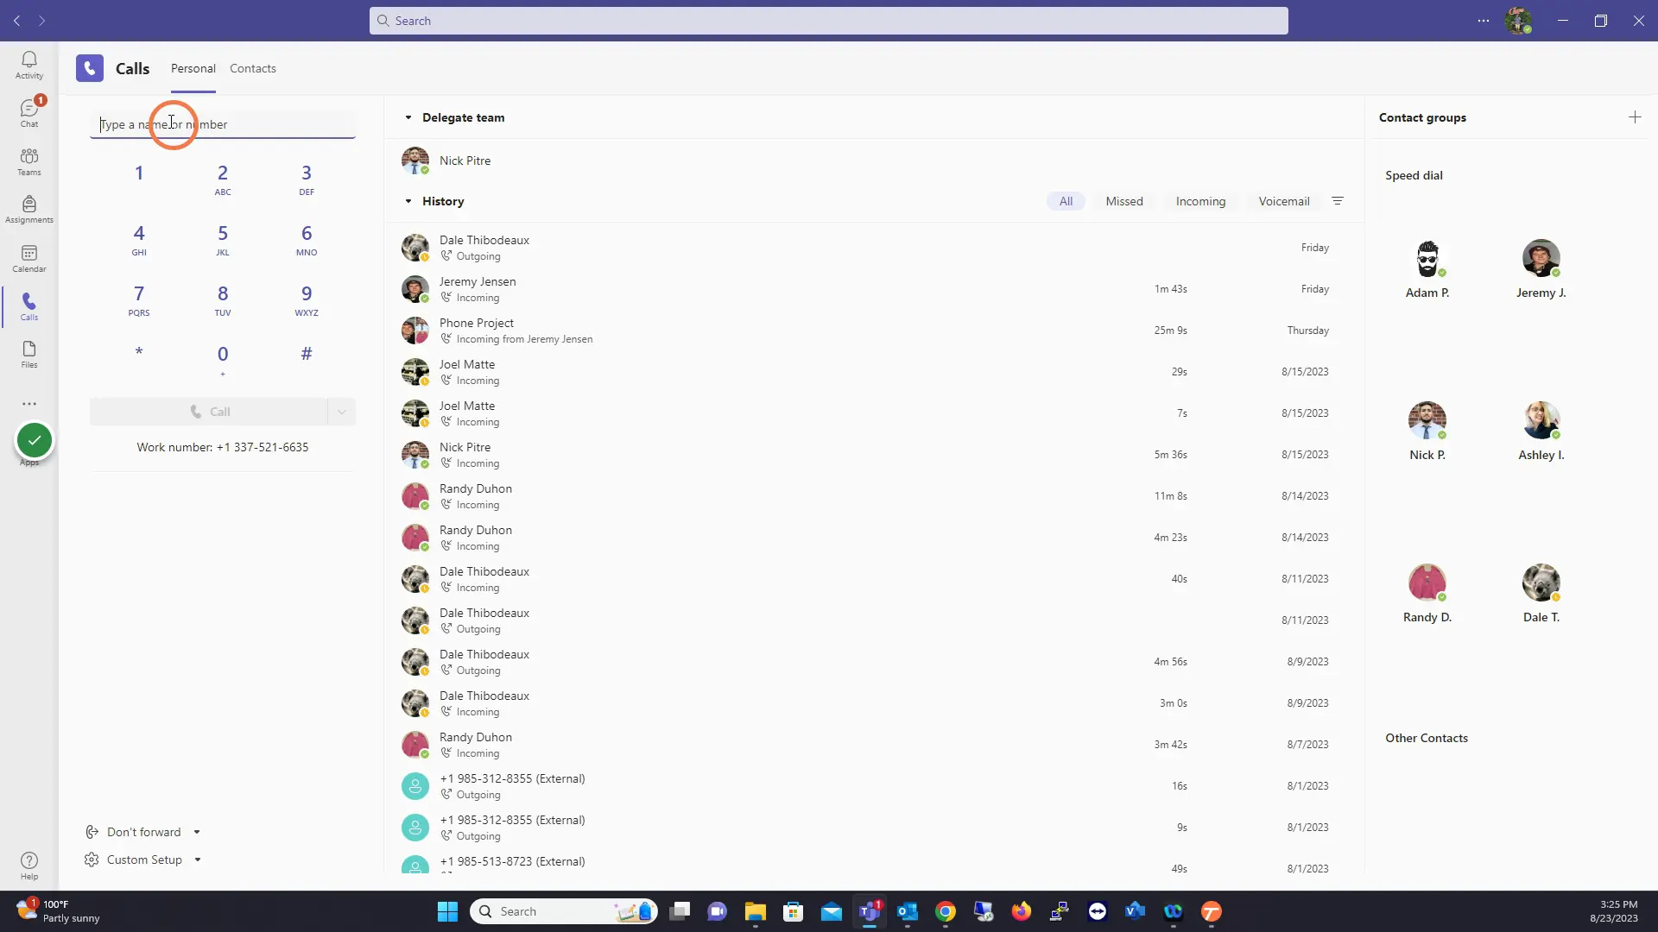This screenshot has width=1658, height=932.
Task: Click the name or number input field
Action: pyautogui.click(x=223, y=124)
